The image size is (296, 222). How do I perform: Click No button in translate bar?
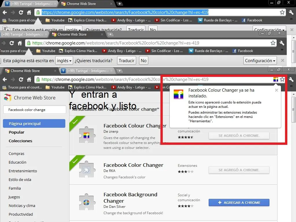(143, 61)
